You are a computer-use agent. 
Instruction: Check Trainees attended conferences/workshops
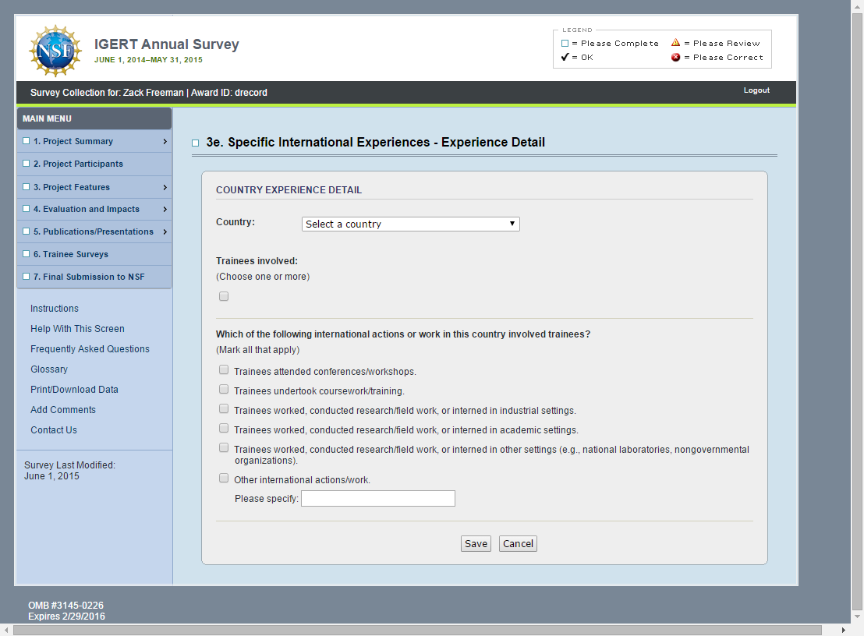224,370
